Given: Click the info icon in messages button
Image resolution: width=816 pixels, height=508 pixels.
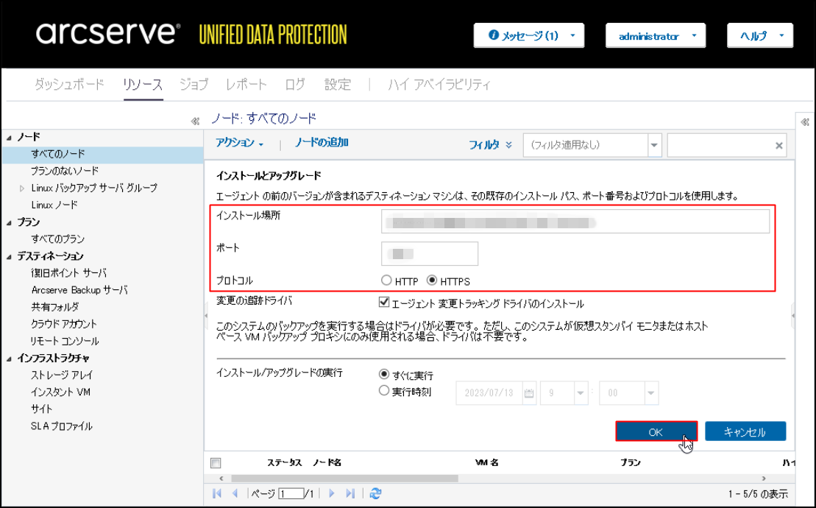Looking at the screenshot, I should 493,35.
